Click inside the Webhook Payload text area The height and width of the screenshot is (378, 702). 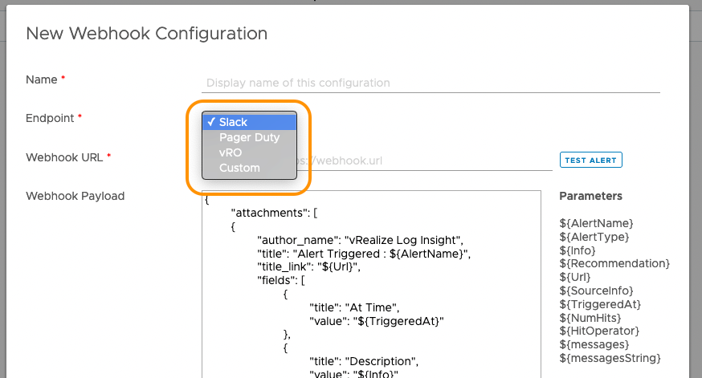point(371,284)
